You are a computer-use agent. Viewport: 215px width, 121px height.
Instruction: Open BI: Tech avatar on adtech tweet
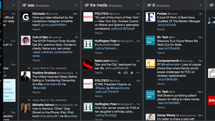(150, 95)
